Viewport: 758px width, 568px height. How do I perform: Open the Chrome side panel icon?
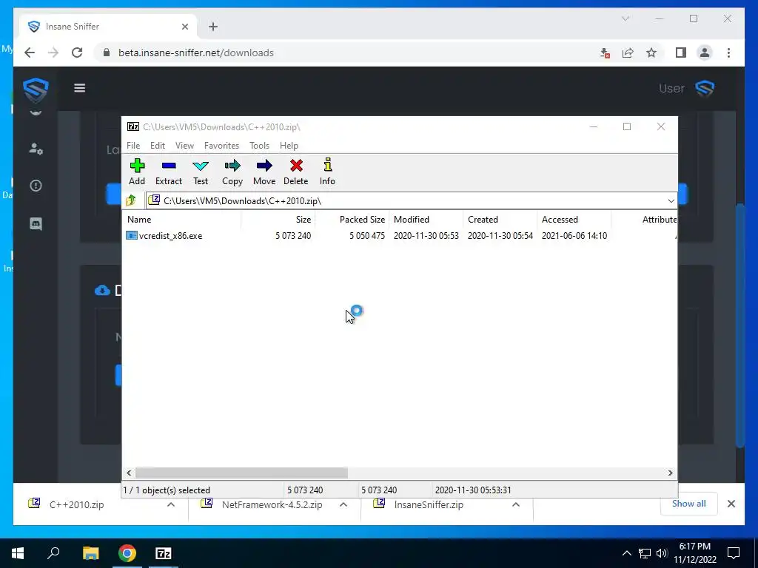coord(681,53)
